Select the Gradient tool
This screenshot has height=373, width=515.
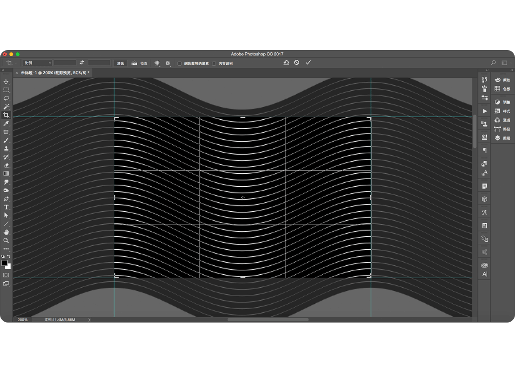[6, 174]
